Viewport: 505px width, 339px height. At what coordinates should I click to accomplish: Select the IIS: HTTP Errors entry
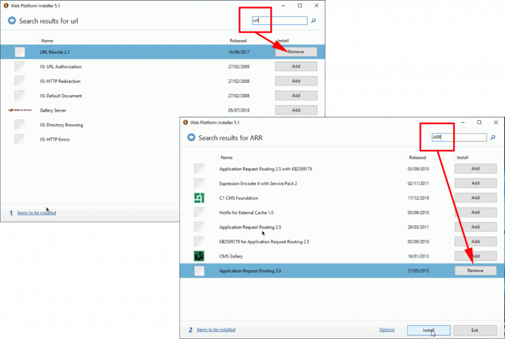(x=55, y=139)
